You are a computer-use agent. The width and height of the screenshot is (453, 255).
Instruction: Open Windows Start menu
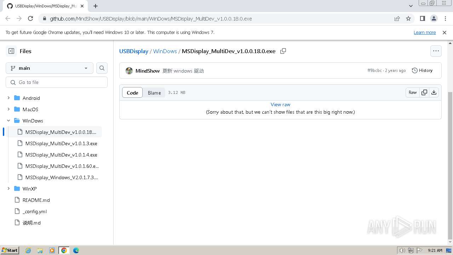click(x=10, y=250)
